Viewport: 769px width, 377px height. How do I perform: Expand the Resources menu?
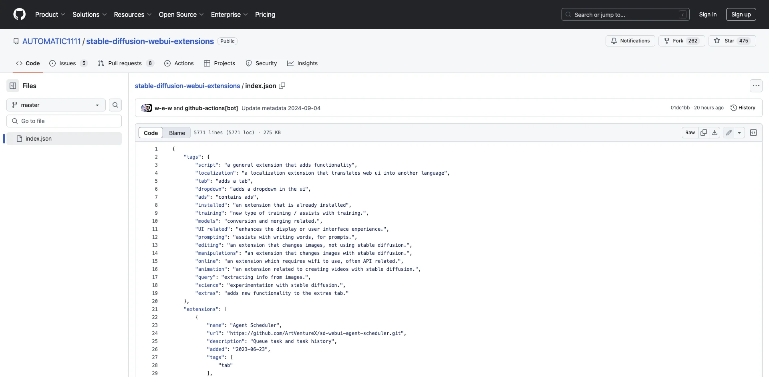tap(133, 14)
